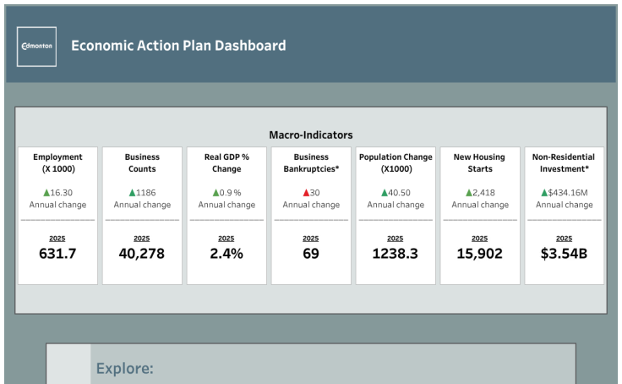Click the Edmonton logo in header
This screenshot has height=384, width=622.
click(36, 47)
